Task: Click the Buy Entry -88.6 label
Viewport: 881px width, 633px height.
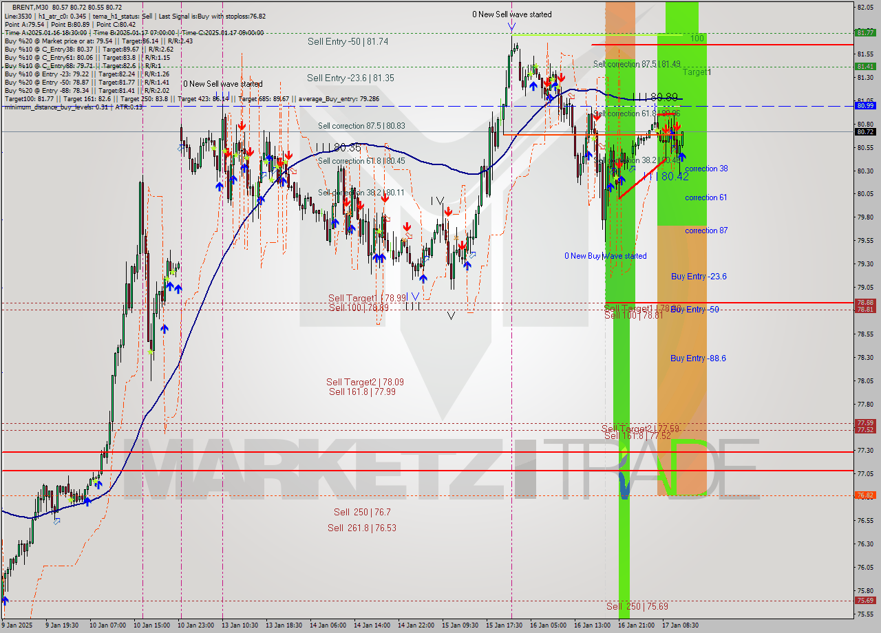Action: tap(699, 358)
